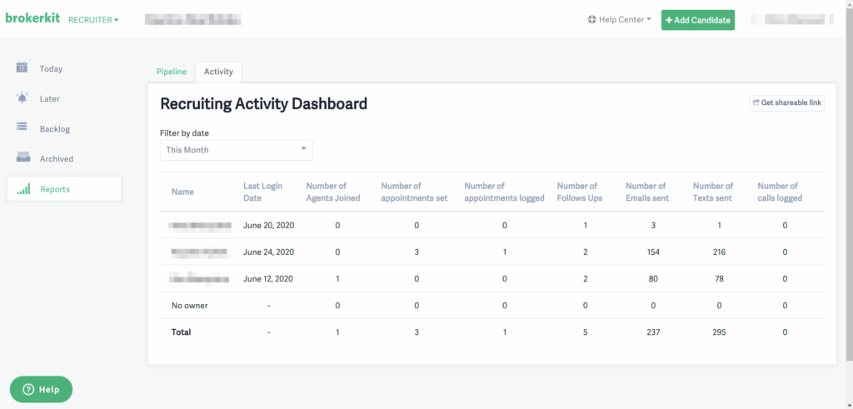
Task: Click the share icon on shareable link
Action: [756, 102]
